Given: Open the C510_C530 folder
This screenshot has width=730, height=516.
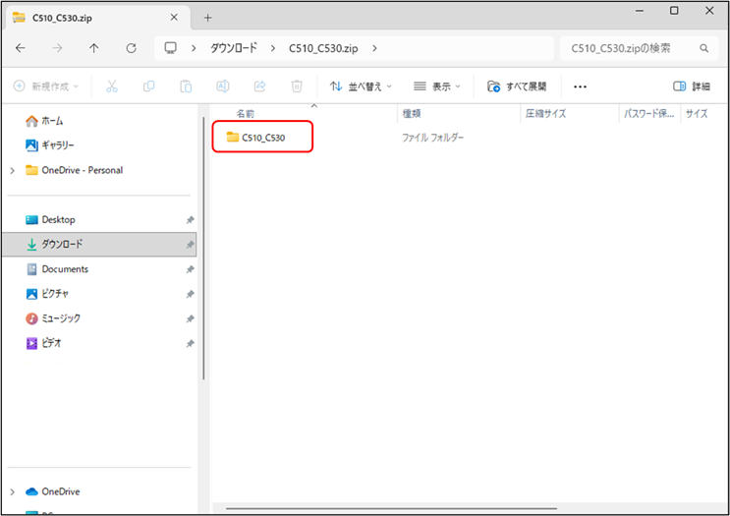Looking at the screenshot, I should pos(262,138).
